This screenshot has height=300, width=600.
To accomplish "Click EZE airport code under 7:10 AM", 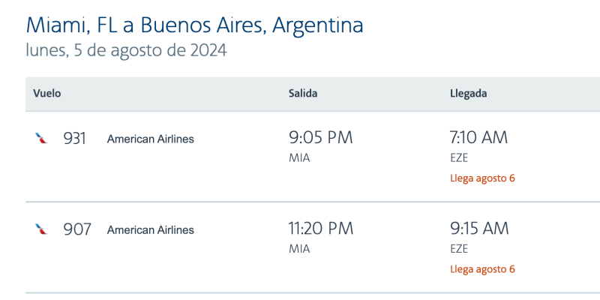I will tap(458, 157).
